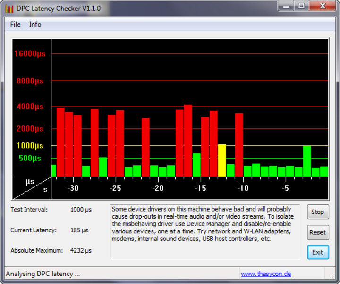The image size is (340, 284).
Task: Click the Exit button
Action: [x=317, y=252]
